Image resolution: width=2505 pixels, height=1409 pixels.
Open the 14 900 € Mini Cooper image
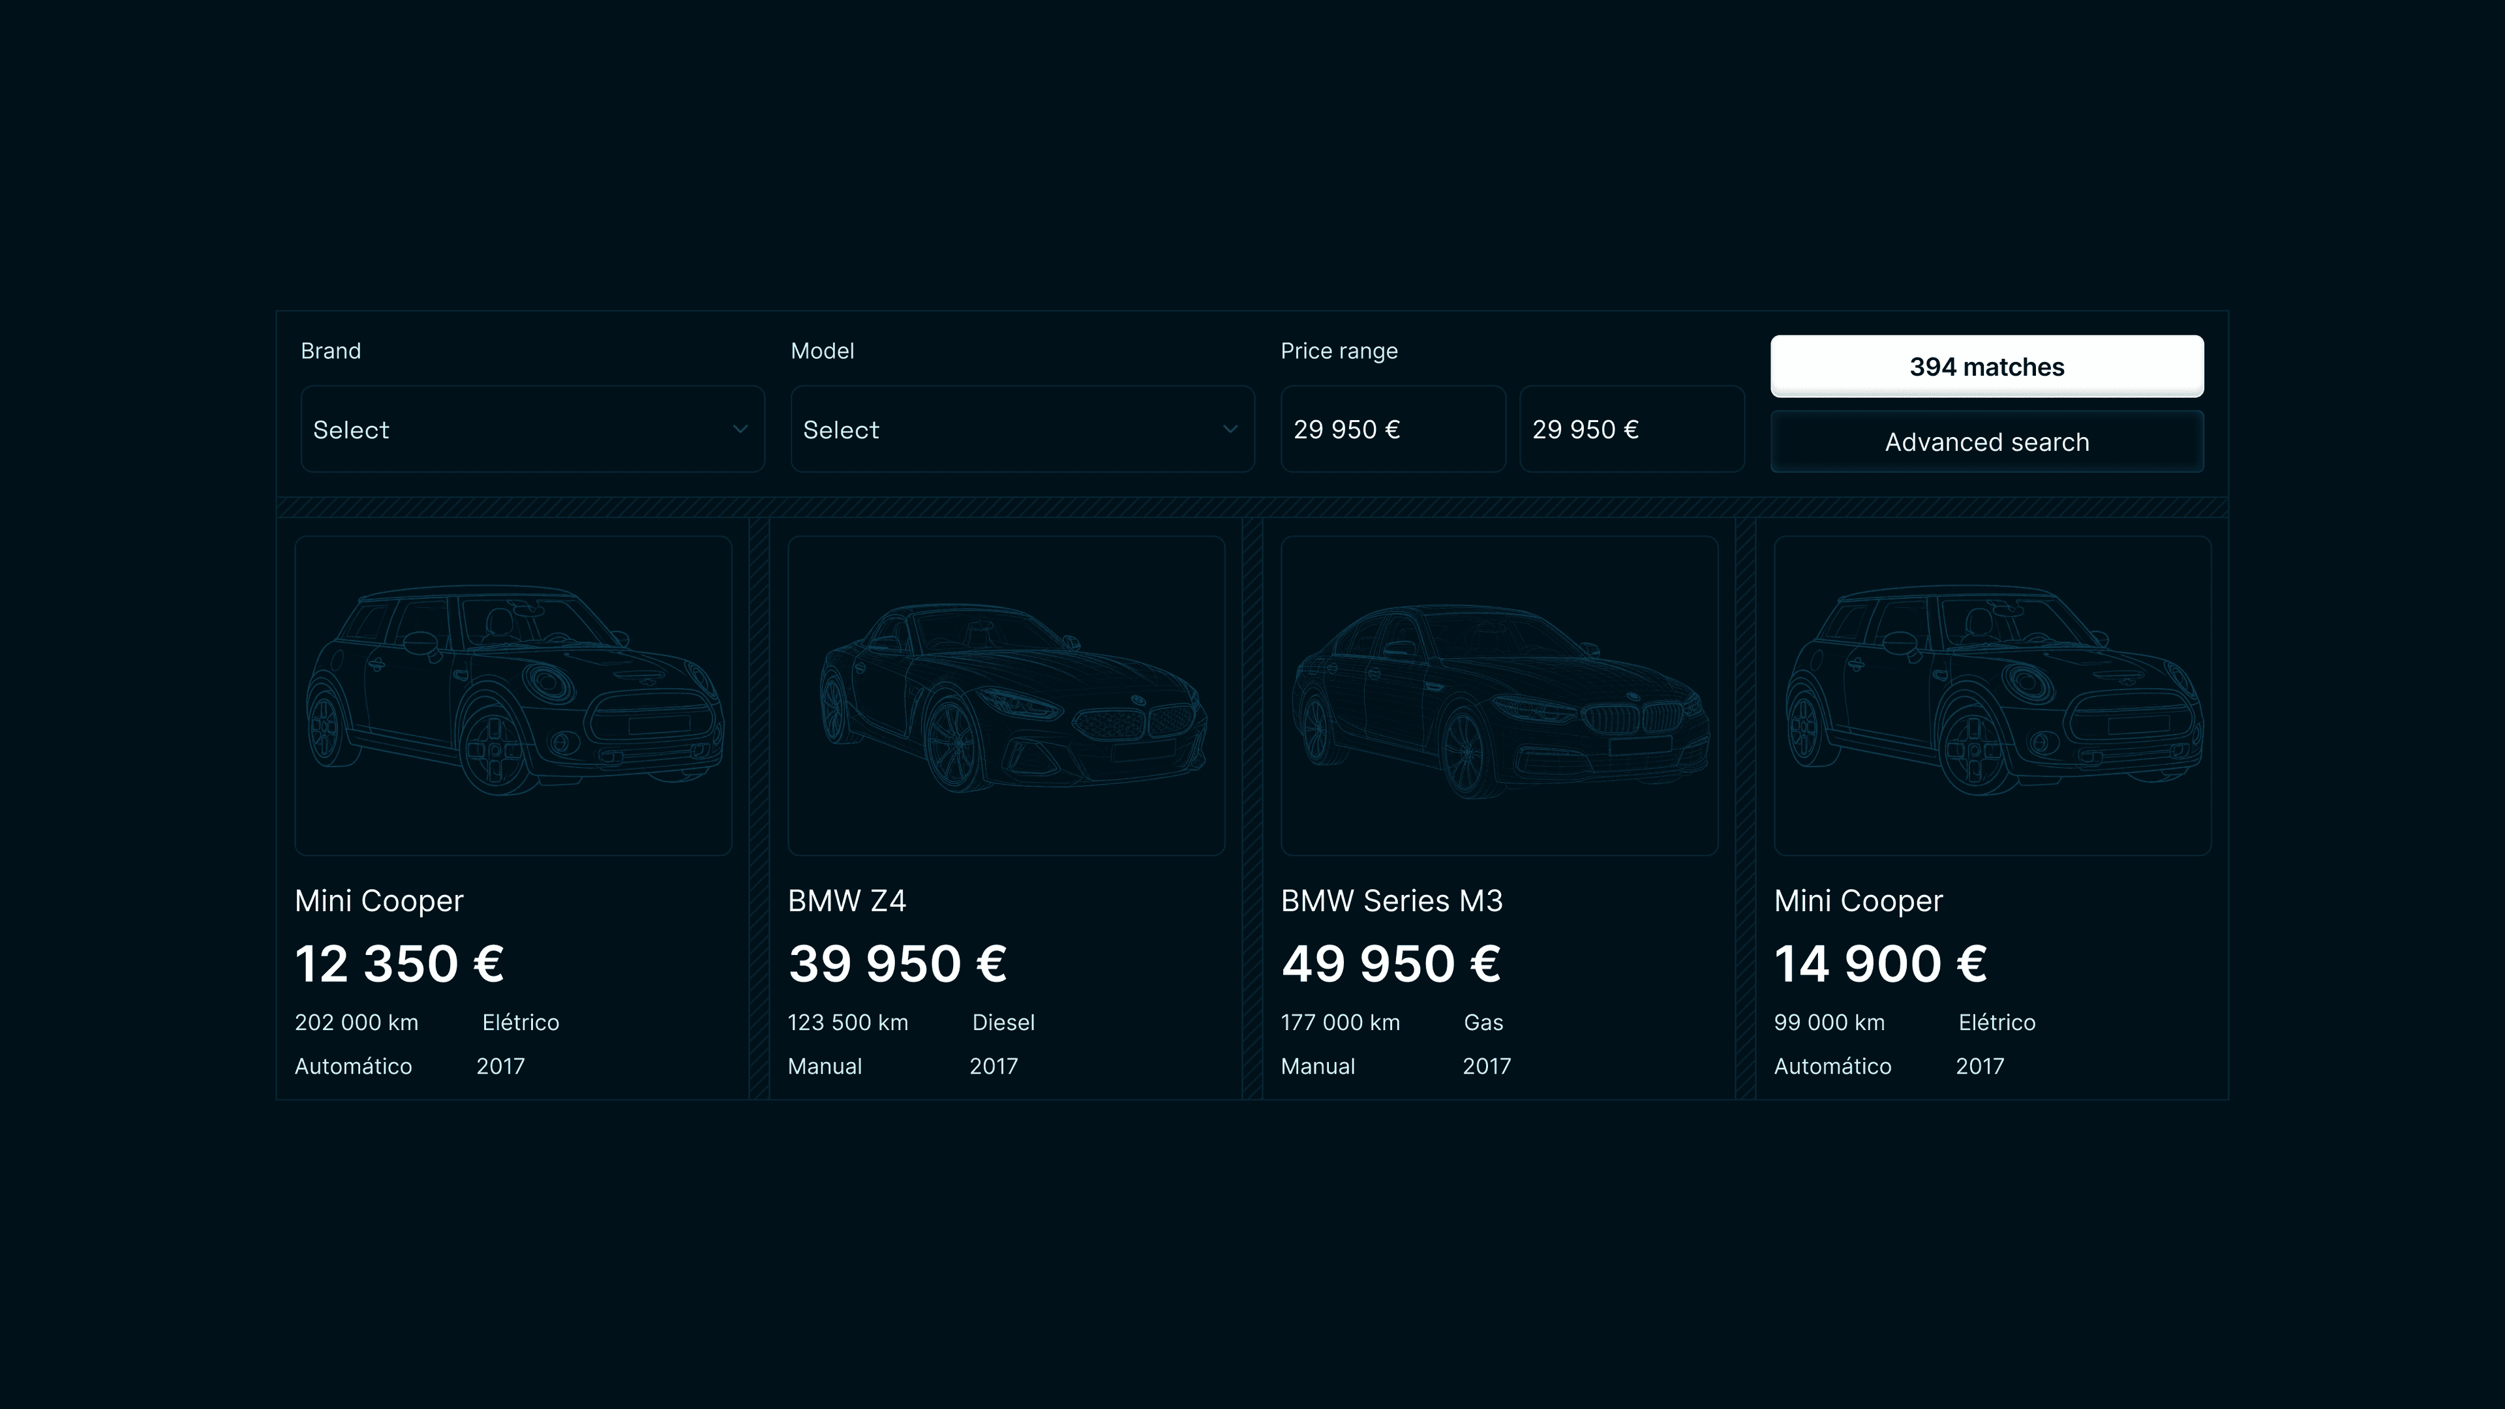[x=1992, y=695]
